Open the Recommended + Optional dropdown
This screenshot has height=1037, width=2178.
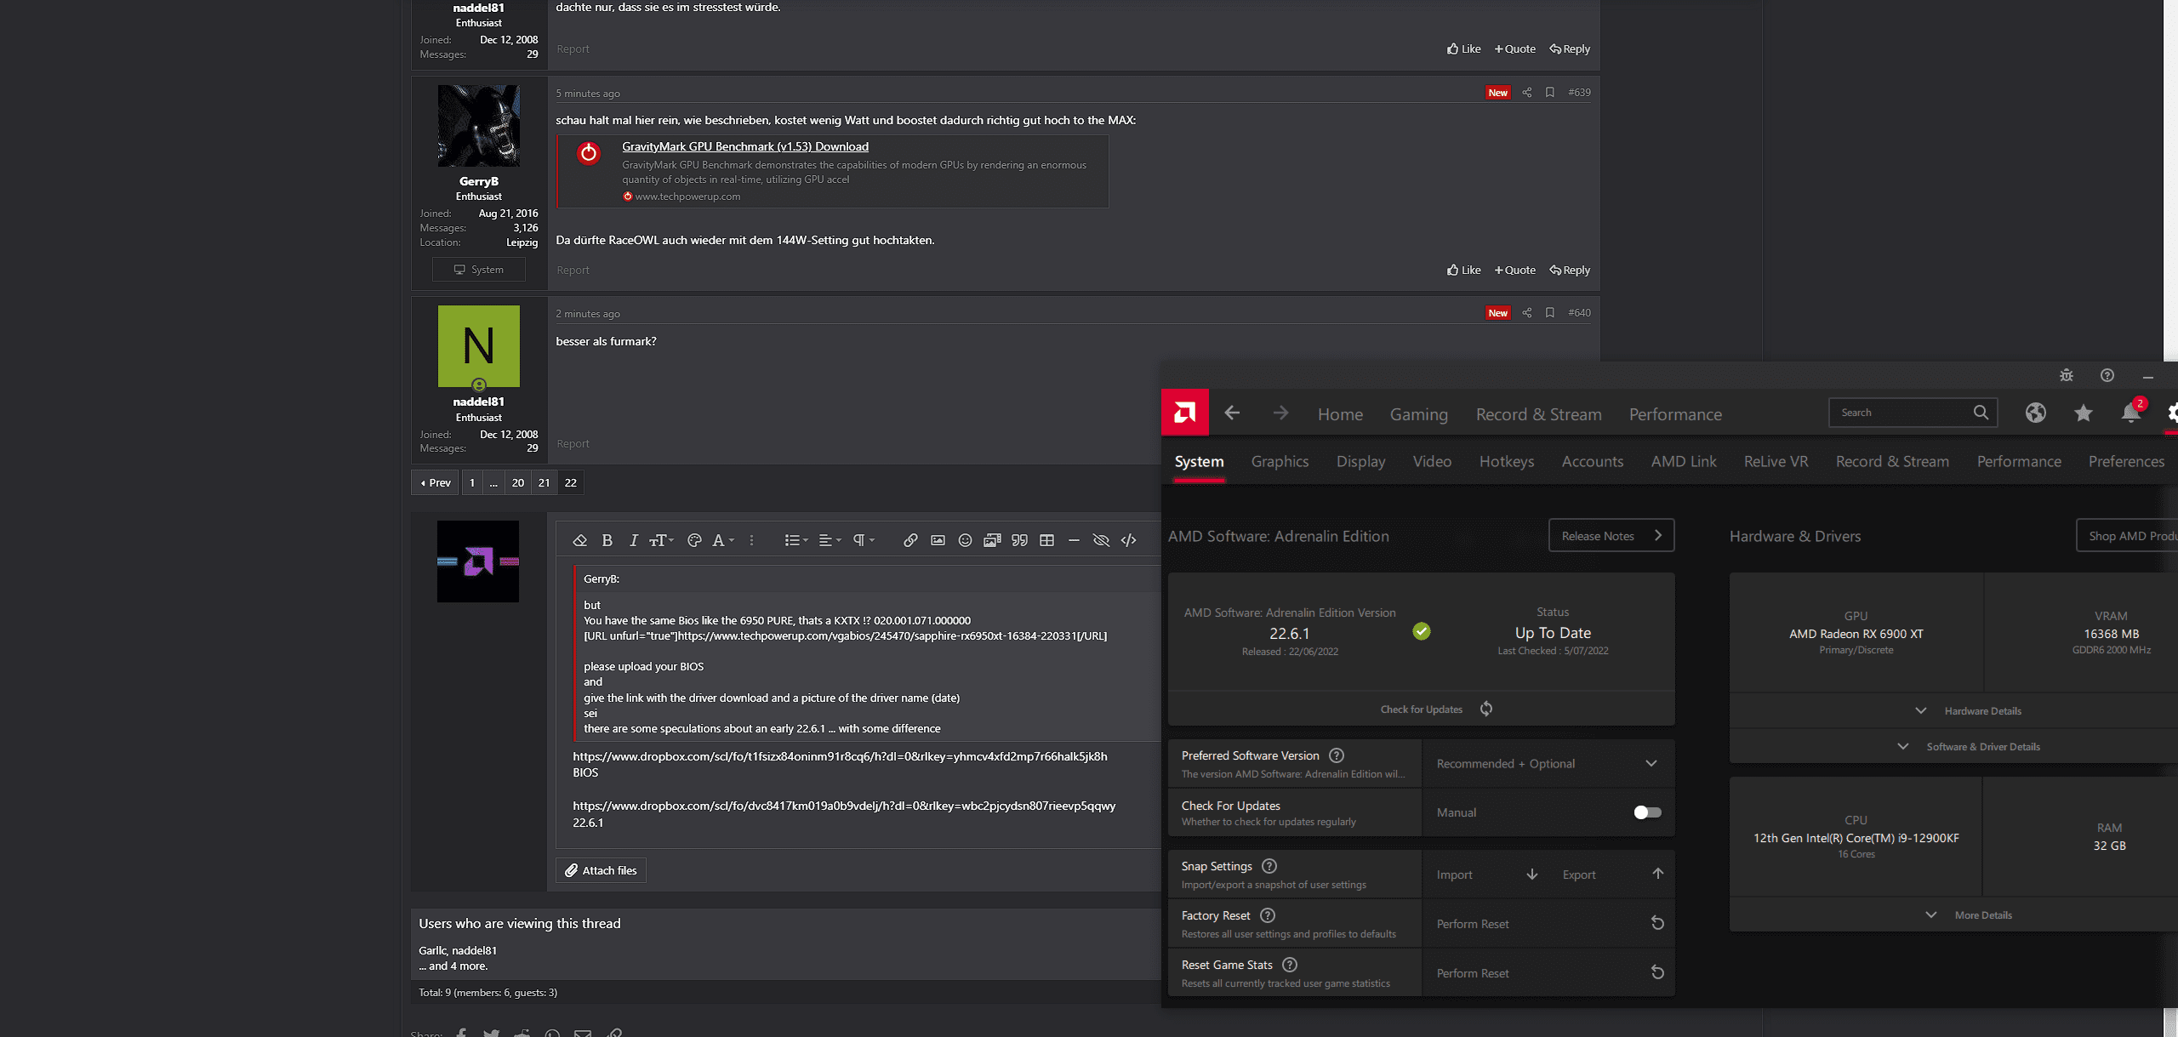coord(1548,764)
